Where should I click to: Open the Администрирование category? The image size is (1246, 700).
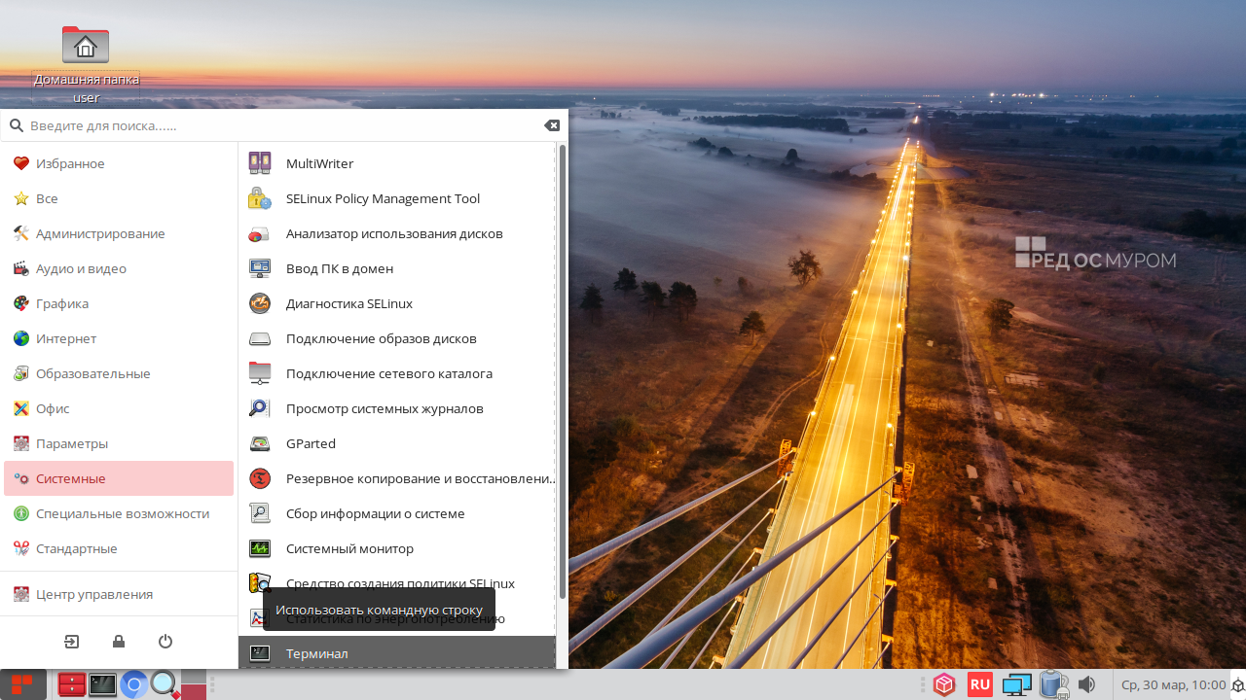(x=100, y=233)
